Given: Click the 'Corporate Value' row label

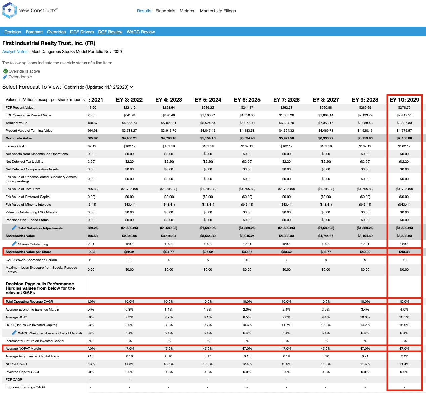Looking at the screenshot, I should (18, 138).
